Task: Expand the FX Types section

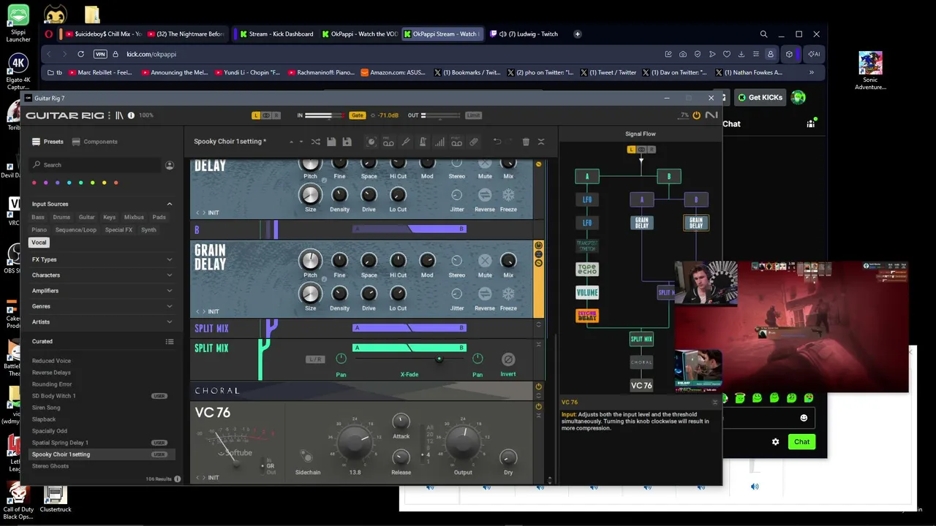Action: coord(170,259)
